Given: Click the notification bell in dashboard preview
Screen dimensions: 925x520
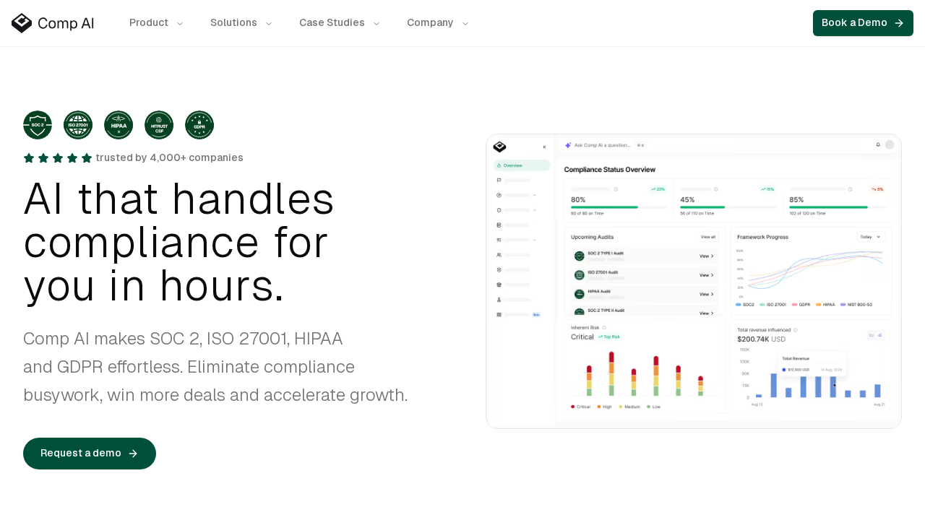Looking at the screenshot, I should pyautogui.click(x=878, y=144).
